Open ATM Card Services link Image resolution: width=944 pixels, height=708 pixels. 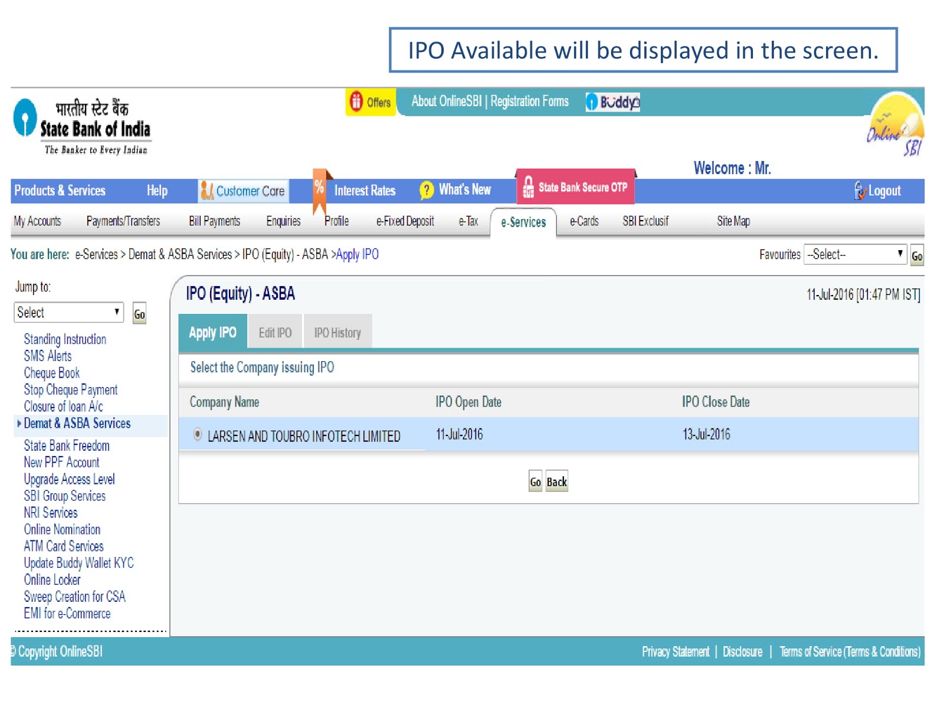(64, 546)
